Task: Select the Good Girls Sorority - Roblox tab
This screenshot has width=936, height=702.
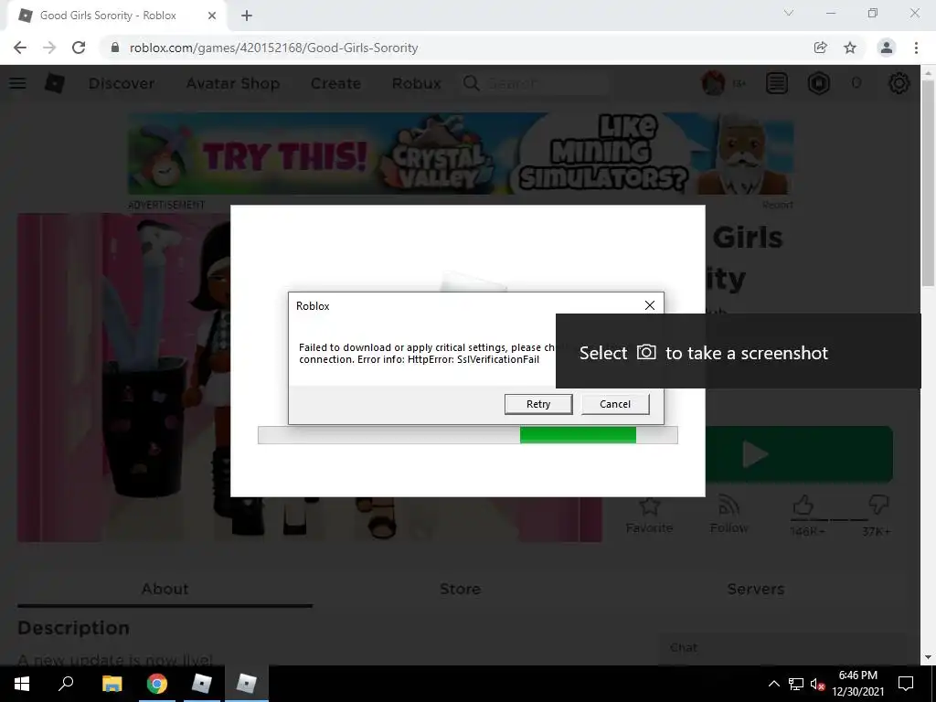Action: [108, 16]
